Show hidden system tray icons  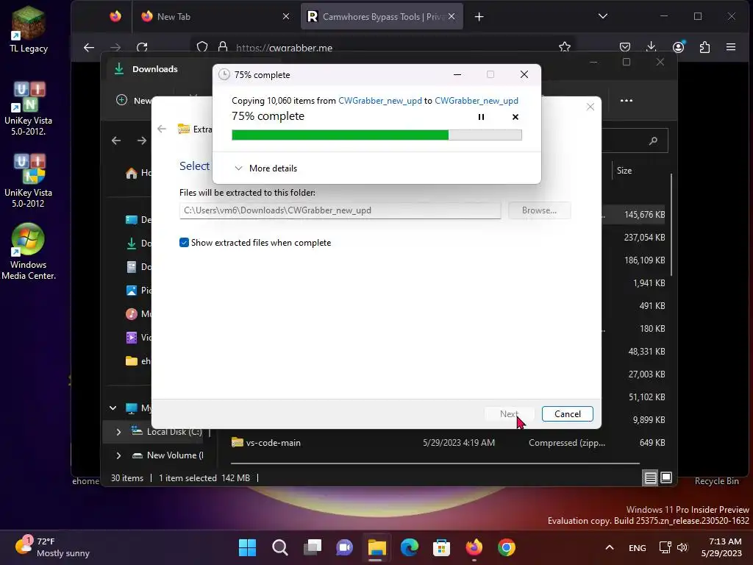pos(610,547)
